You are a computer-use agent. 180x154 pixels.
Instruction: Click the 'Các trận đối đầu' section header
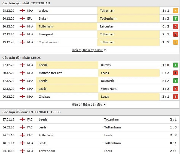pyautogui.click(x=32, y=112)
